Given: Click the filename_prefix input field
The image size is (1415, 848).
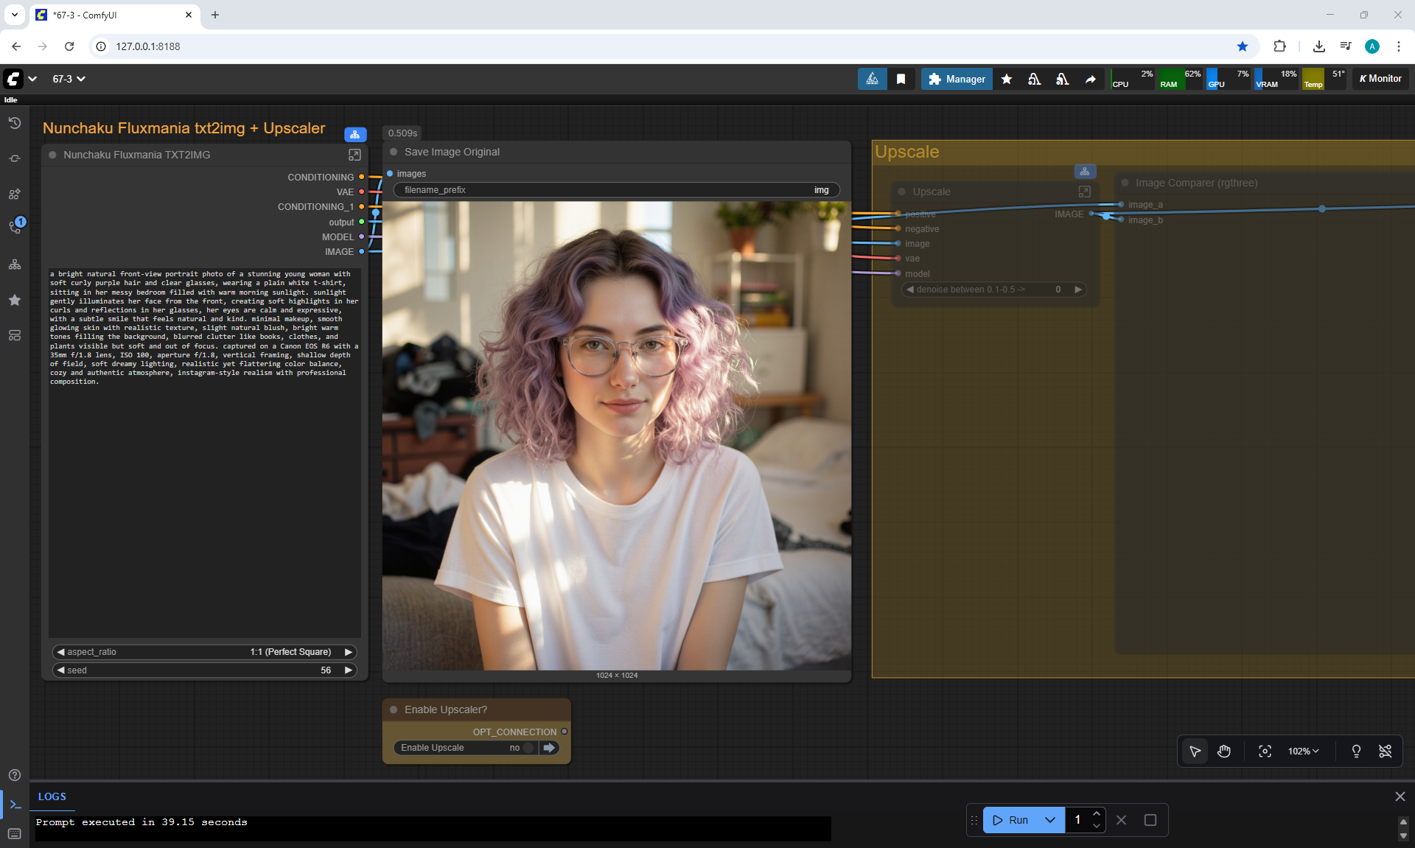Looking at the screenshot, I should (x=616, y=190).
